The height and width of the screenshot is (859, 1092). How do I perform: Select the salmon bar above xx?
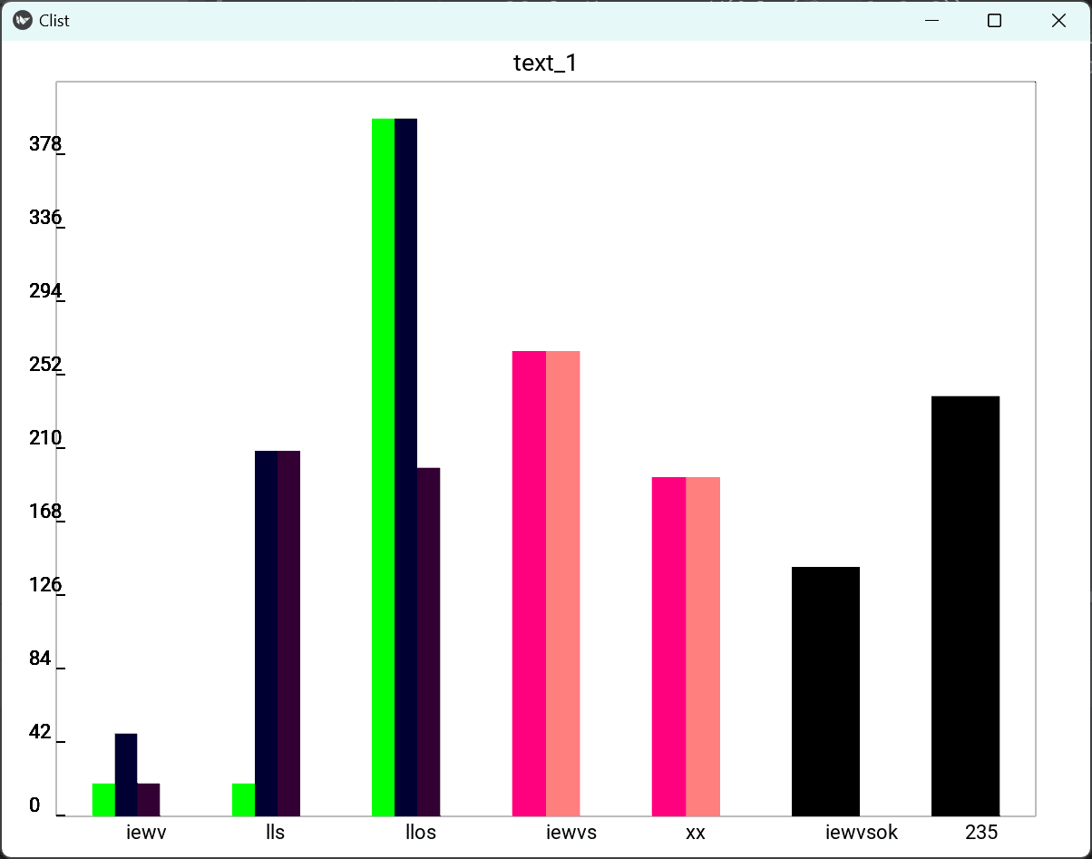click(703, 646)
